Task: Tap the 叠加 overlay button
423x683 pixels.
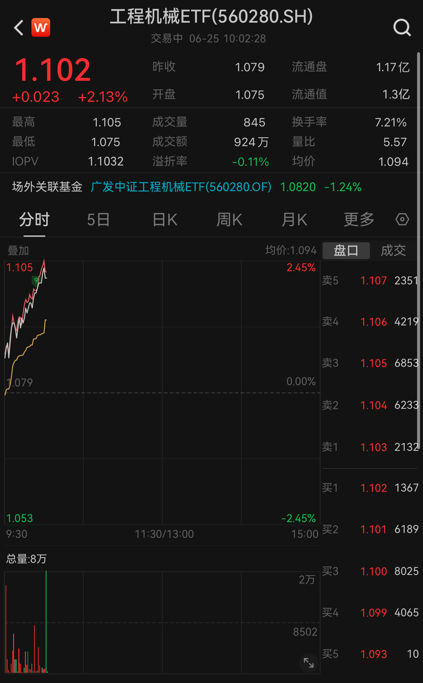Action: [x=18, y=251]
